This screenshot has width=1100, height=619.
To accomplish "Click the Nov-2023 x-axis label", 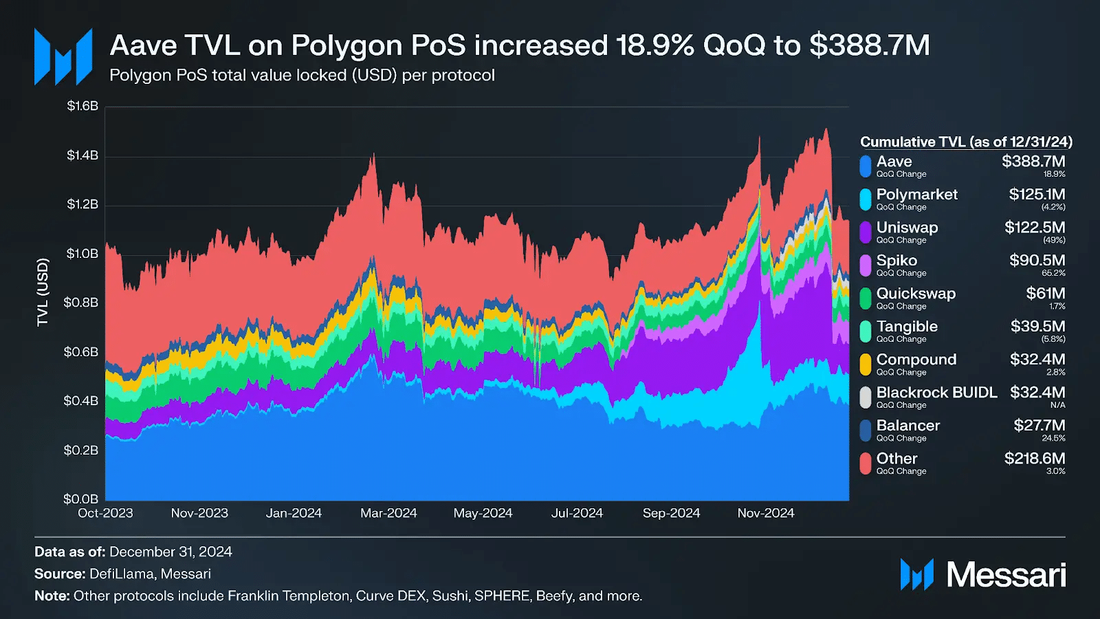I will 199,513.
